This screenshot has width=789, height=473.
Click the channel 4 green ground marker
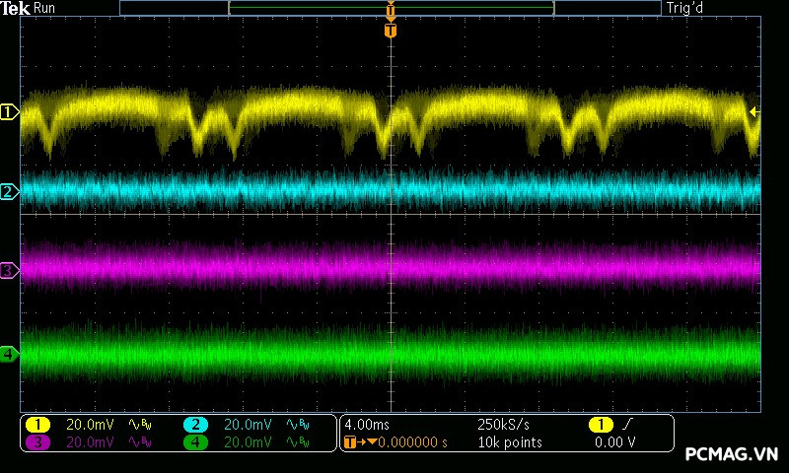pyautogui.click(x=9, y=354)
